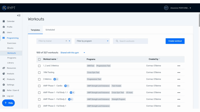Image resolution: width=200 pixels, height=112 pixels.
Task: Click three-dot menu for 1RM Testing
Action: tap(179, 73)
